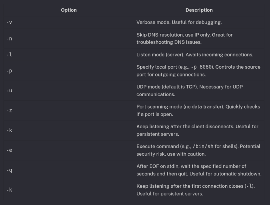270x205 pixels.
Task: Click the UDP mode description text
Action: coord(190,91)
